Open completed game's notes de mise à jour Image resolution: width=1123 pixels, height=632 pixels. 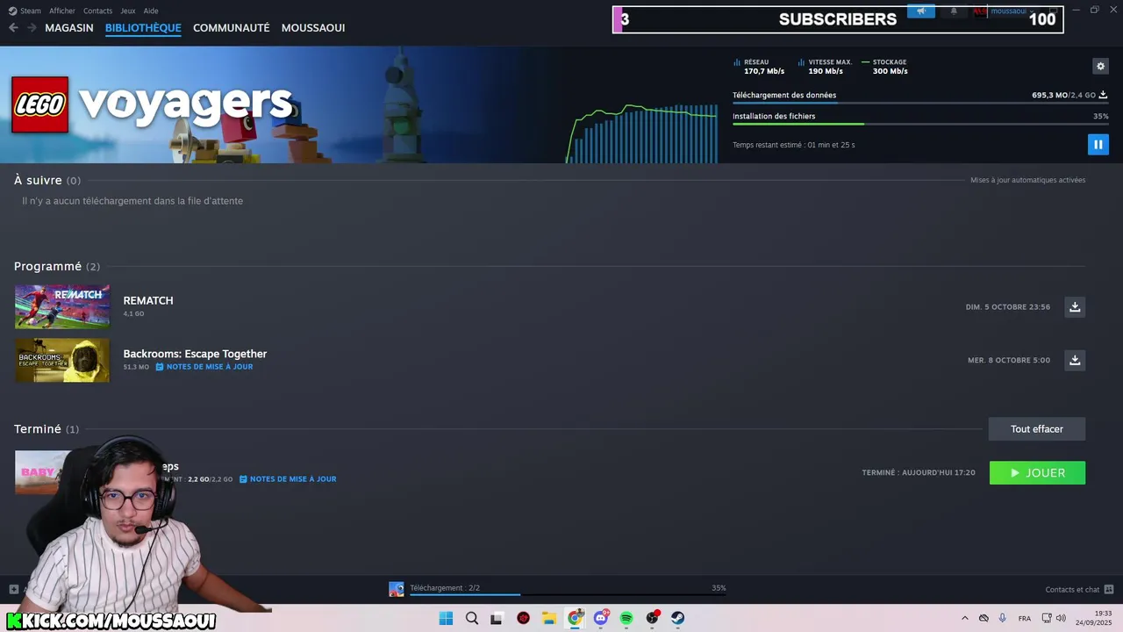coord(288,479)
